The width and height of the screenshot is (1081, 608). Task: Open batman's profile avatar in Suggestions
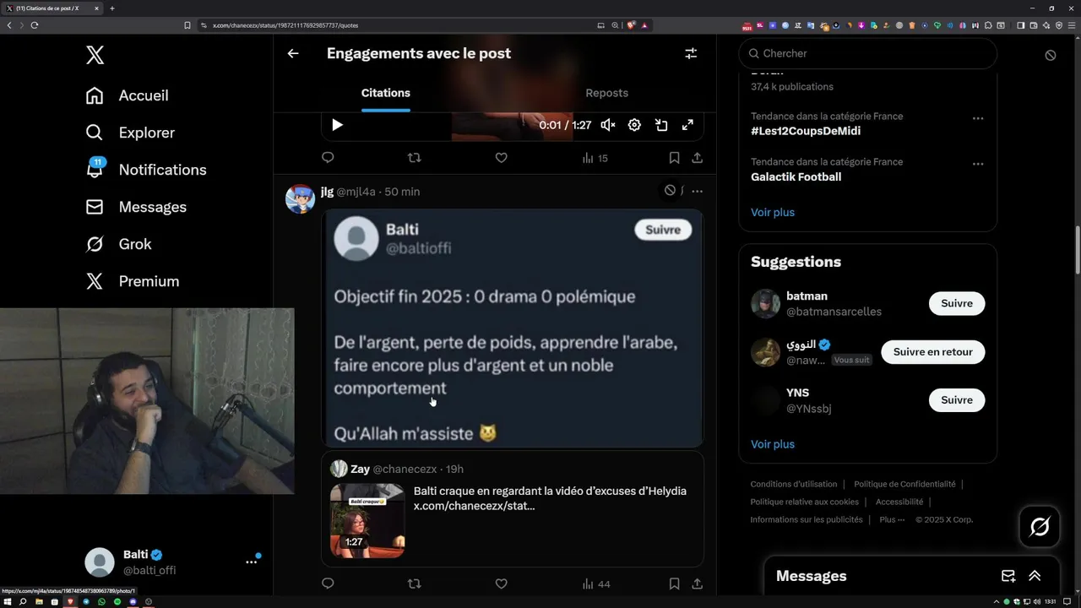click(765, 304)
